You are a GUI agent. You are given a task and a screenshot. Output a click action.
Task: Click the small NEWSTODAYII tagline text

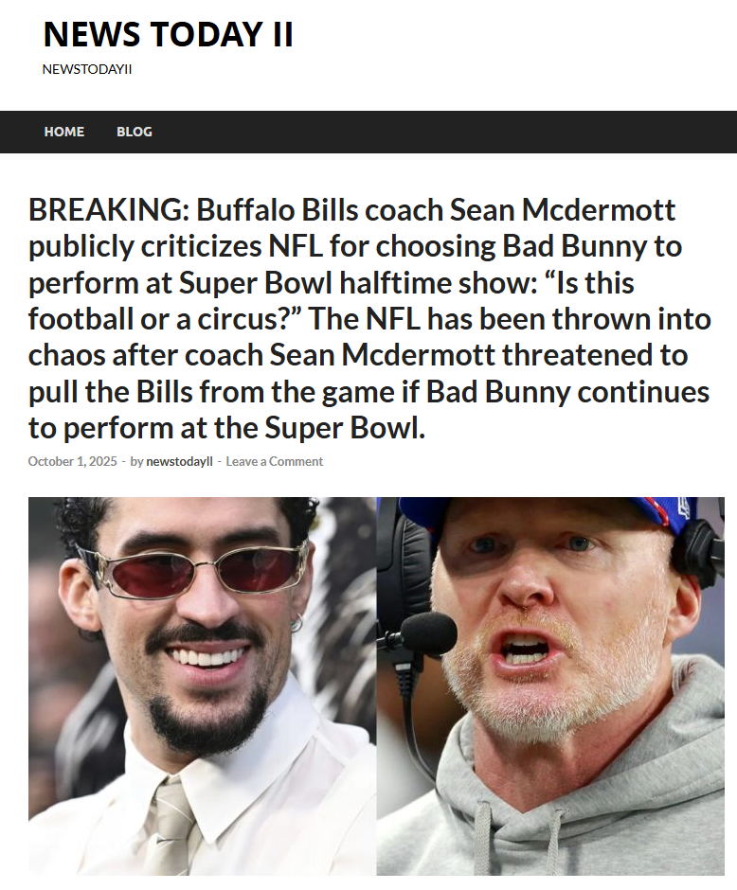click(87, 69)
